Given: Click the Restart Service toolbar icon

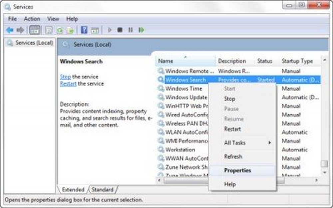Looking at the screenshot, I should tap(142, 30).
